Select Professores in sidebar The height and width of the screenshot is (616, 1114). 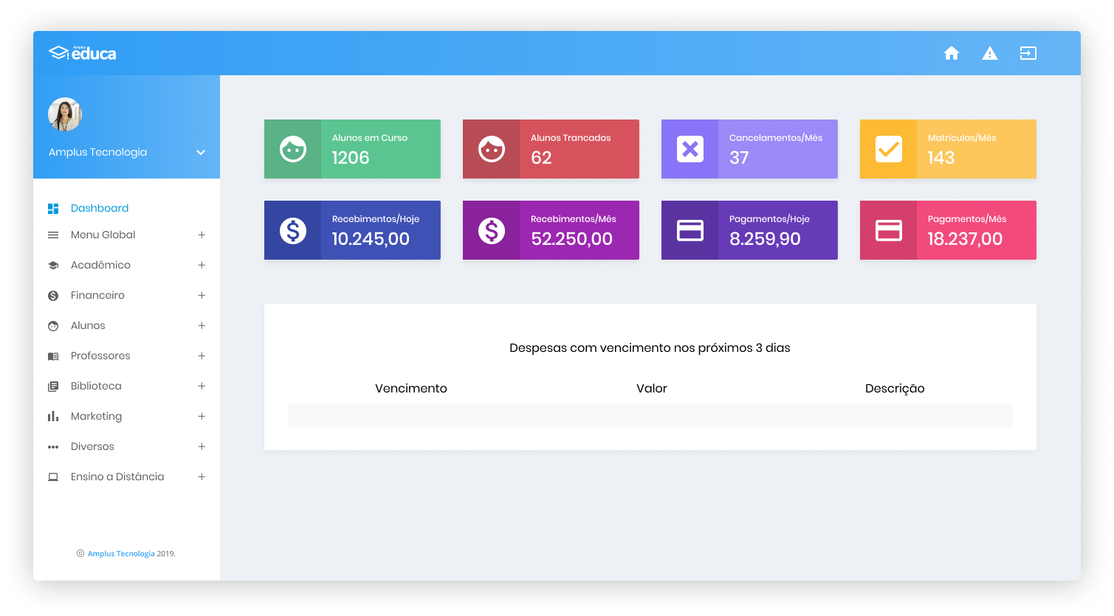coord(100,356)
